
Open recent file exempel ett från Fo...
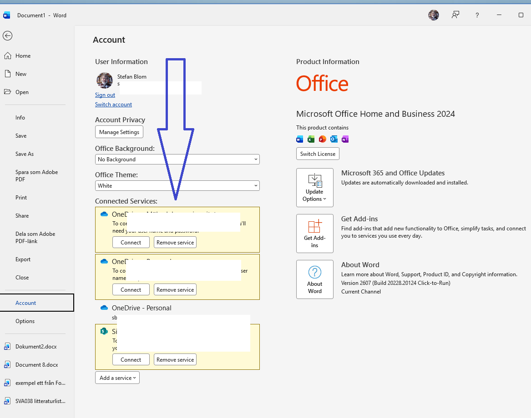[x=40, y=383]
